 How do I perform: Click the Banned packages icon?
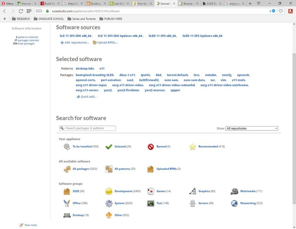click(x=150, y=147)
